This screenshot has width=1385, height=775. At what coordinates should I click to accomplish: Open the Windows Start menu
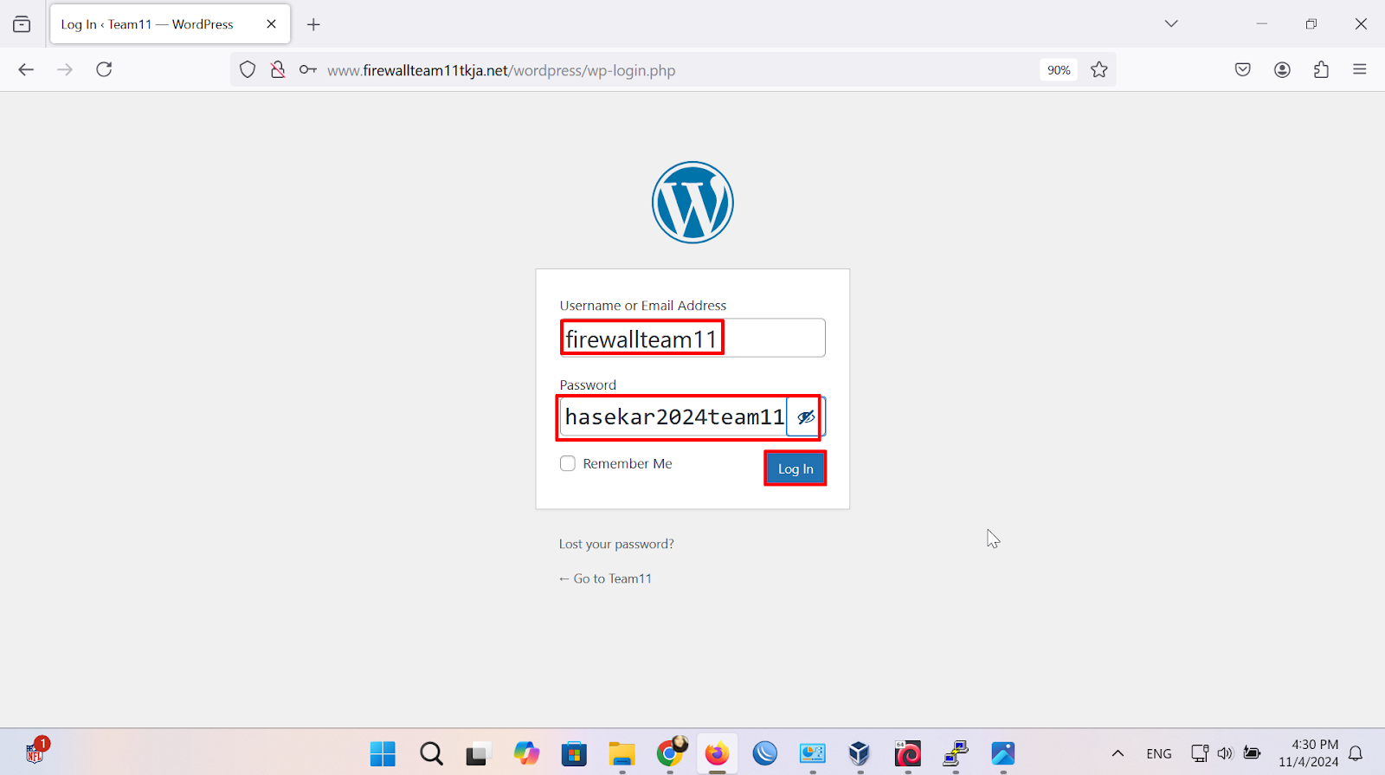click(x=383, y=753)
